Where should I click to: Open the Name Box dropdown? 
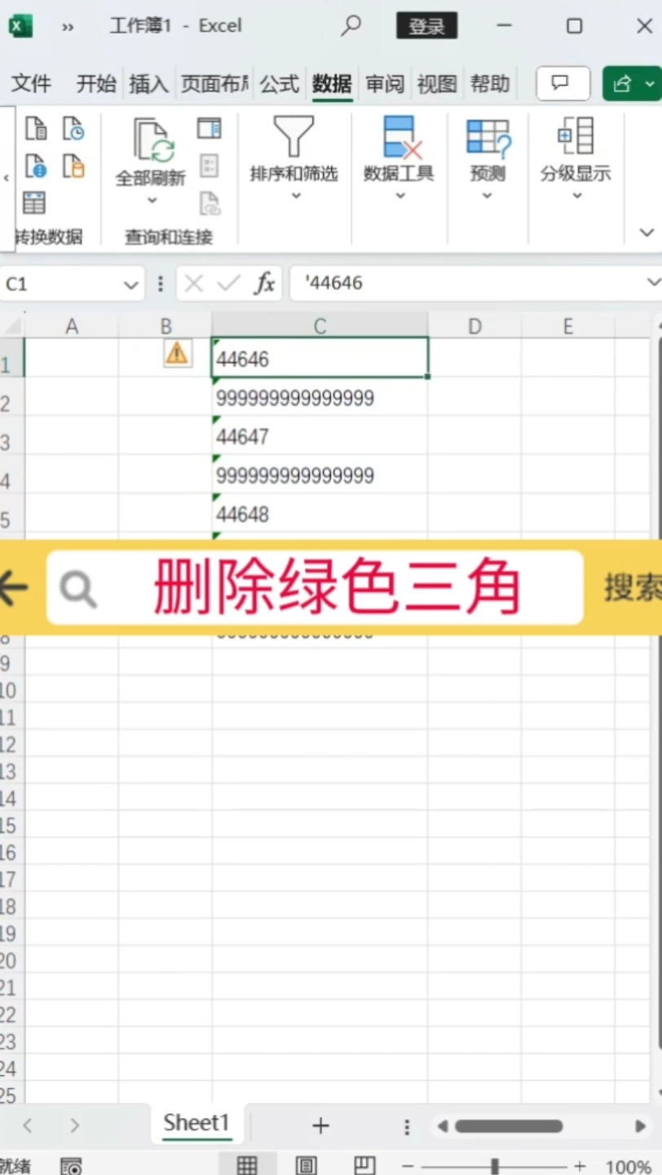[x=130, y=284]
